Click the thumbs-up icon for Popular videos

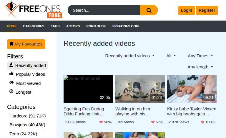[x=11, y=74]
